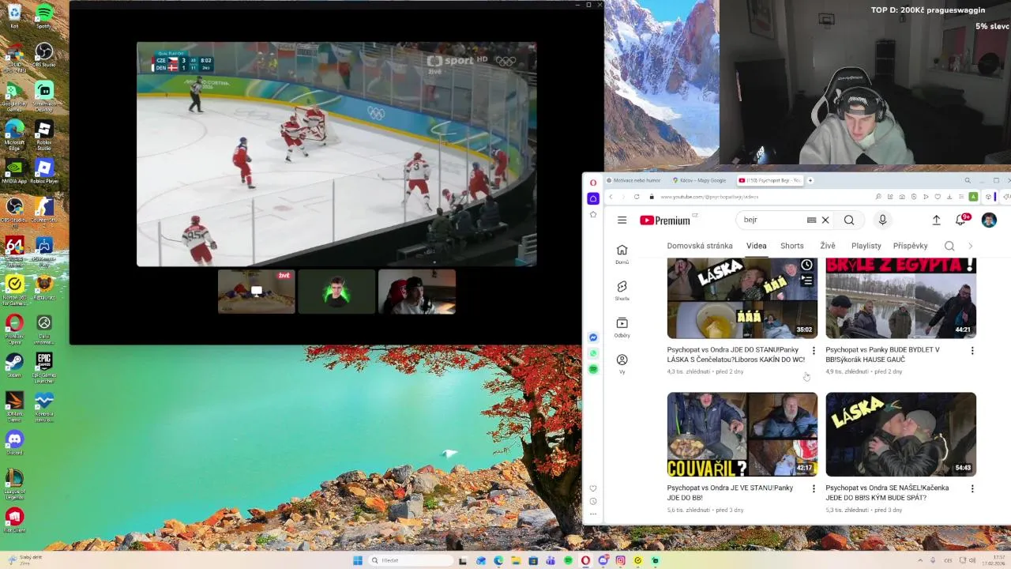Click Windows Start button on taskbar
This screenshot has height=569, width=1011.
tap(358, 560)
